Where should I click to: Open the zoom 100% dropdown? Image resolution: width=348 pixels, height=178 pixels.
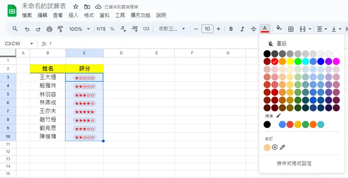pos(79,29)
